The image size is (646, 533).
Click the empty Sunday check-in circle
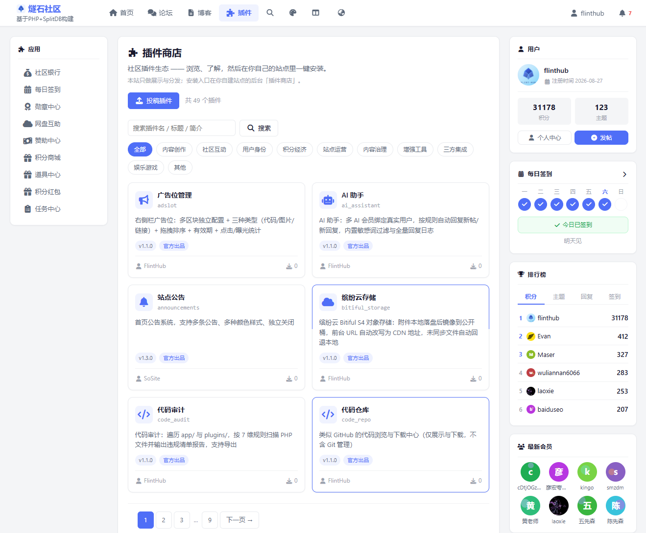click(621, 204)
